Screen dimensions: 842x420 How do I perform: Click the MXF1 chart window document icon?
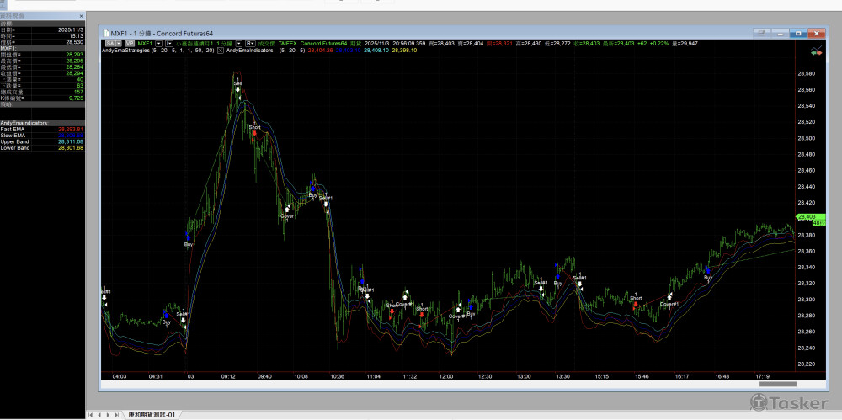click(x=104, y=32)
